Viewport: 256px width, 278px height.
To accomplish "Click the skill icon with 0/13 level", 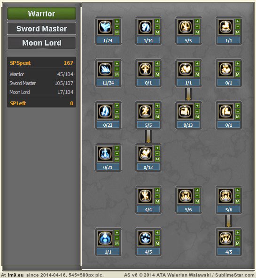I will [x=186, y=111].
